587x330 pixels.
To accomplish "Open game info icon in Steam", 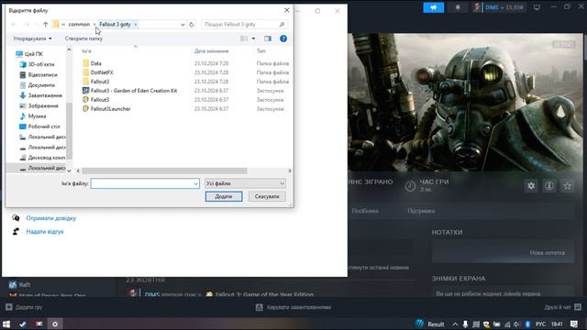I will pyautogui.click(x=549, y=186).
